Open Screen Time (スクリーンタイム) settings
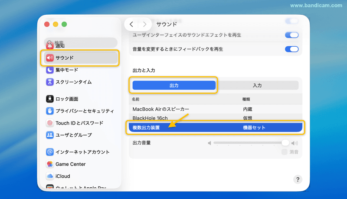The width and height of the screenshot is (347, 199). [69, 82]
